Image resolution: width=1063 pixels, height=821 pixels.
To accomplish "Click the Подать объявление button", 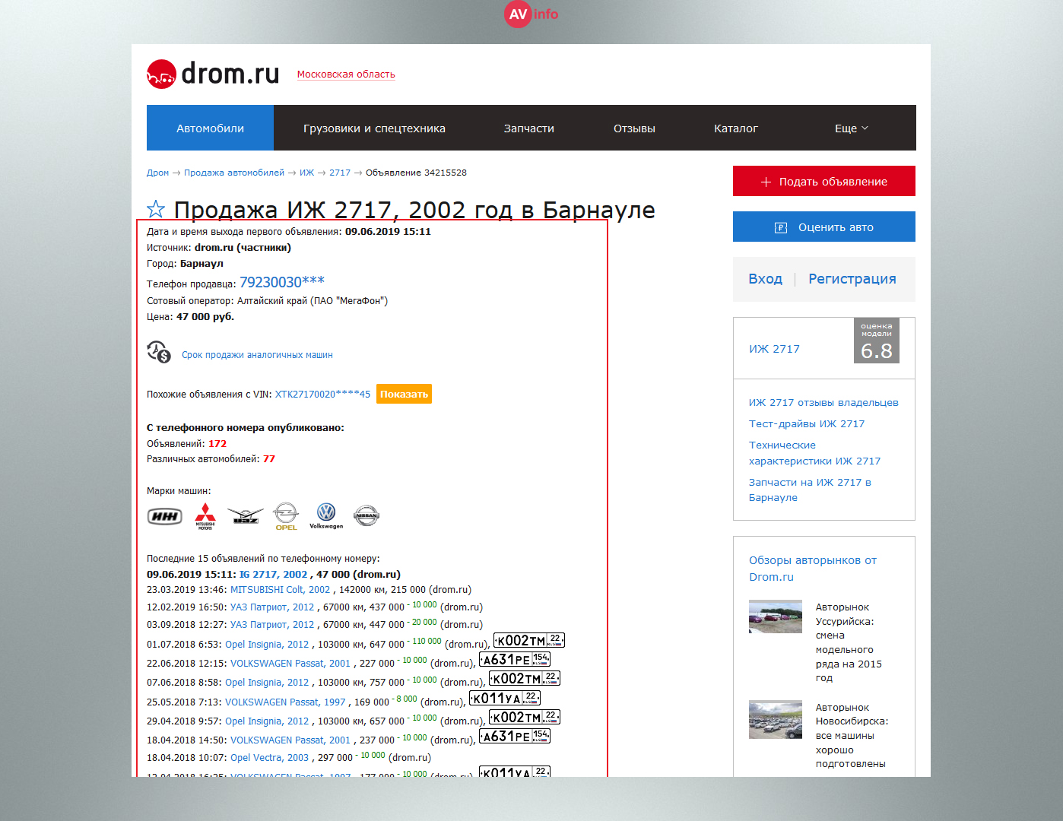I will (x=824, y=181).
